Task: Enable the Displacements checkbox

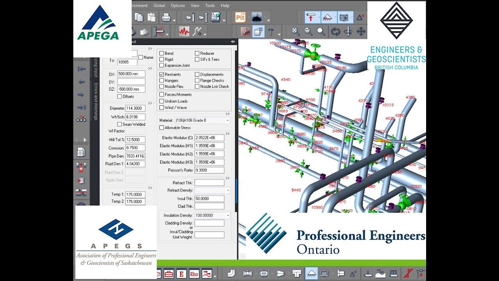Action: click(197, 74)
